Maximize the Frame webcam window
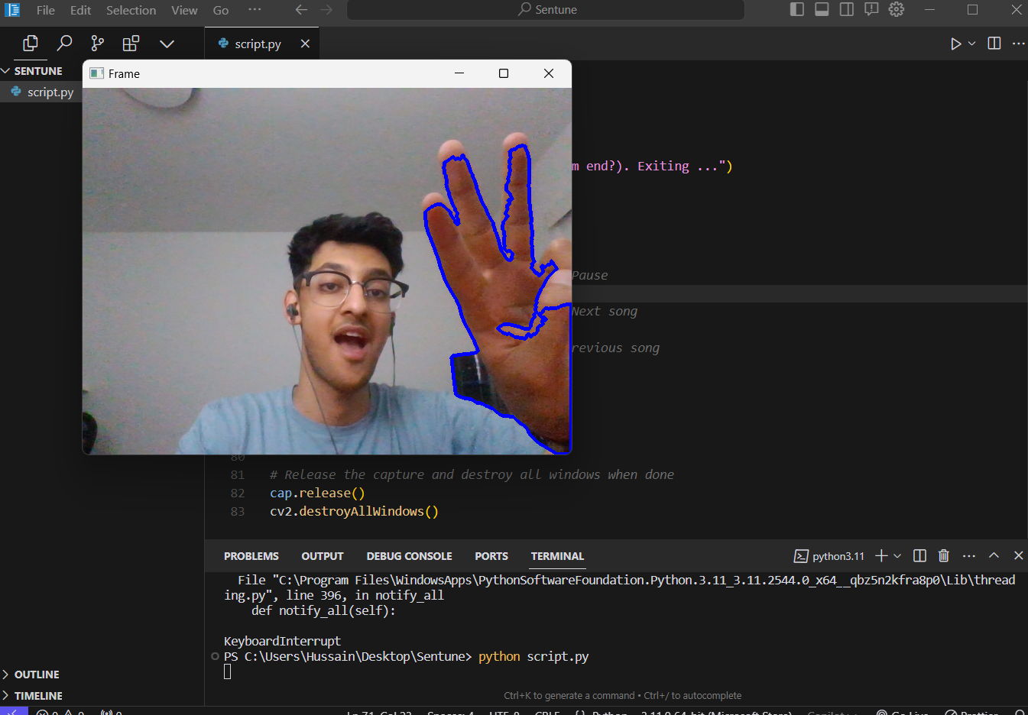 [504, 73]
